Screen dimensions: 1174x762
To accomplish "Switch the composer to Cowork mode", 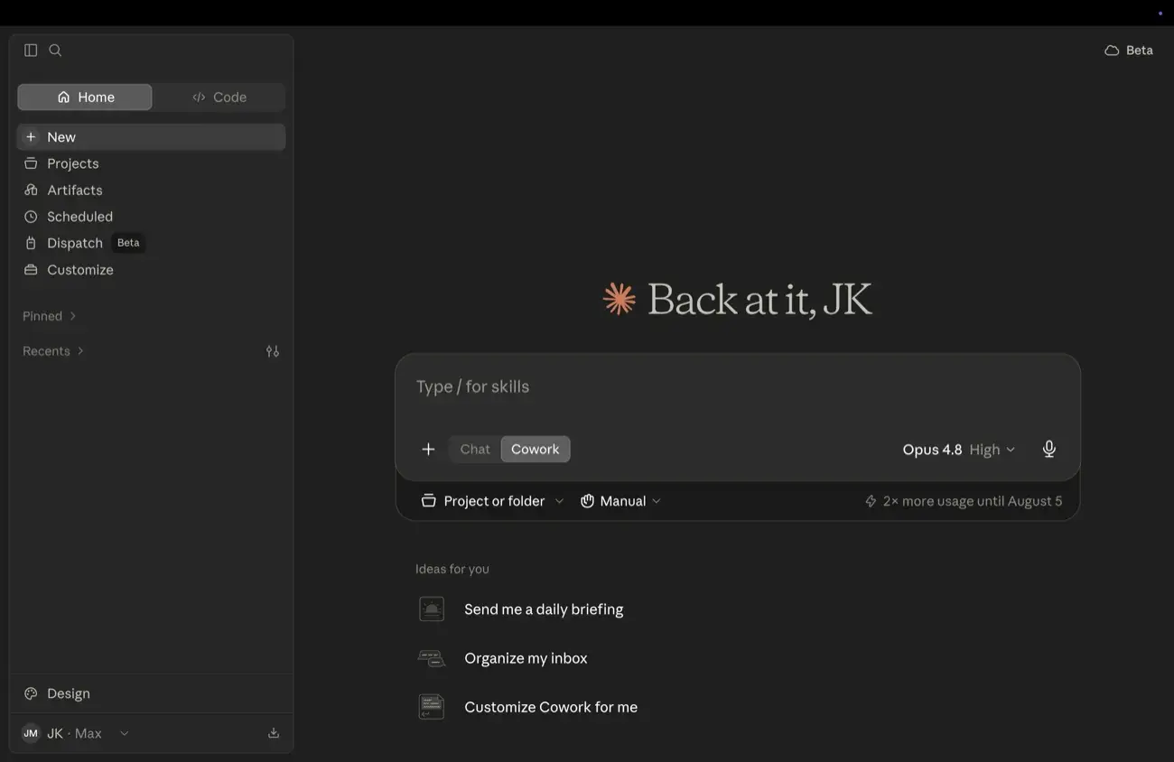I will 536,449.
